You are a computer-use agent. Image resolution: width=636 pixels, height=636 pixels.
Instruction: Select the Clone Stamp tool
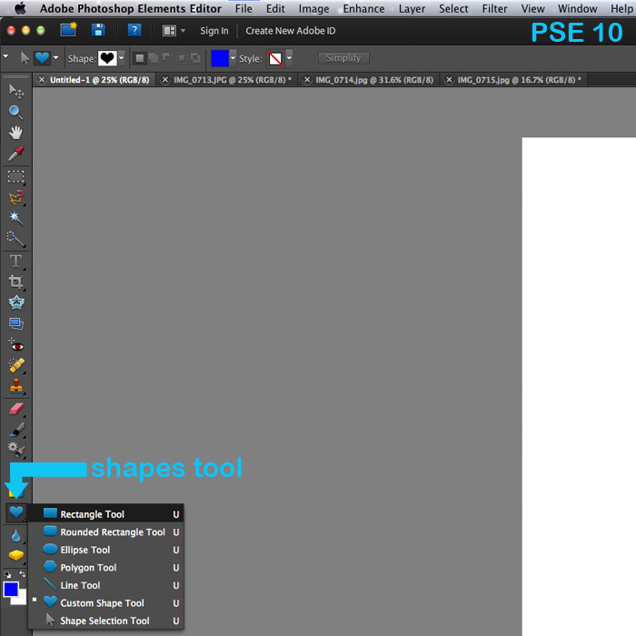16,386
